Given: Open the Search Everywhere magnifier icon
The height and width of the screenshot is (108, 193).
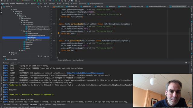Looking at the screenshot, I should pos(79,1).
